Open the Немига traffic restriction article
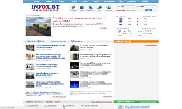This screenshot has height=109, width=182. [x=47, y=74]
